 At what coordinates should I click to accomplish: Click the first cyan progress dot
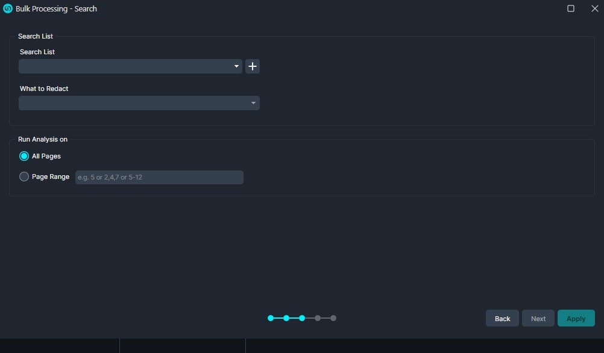[270, 318]
